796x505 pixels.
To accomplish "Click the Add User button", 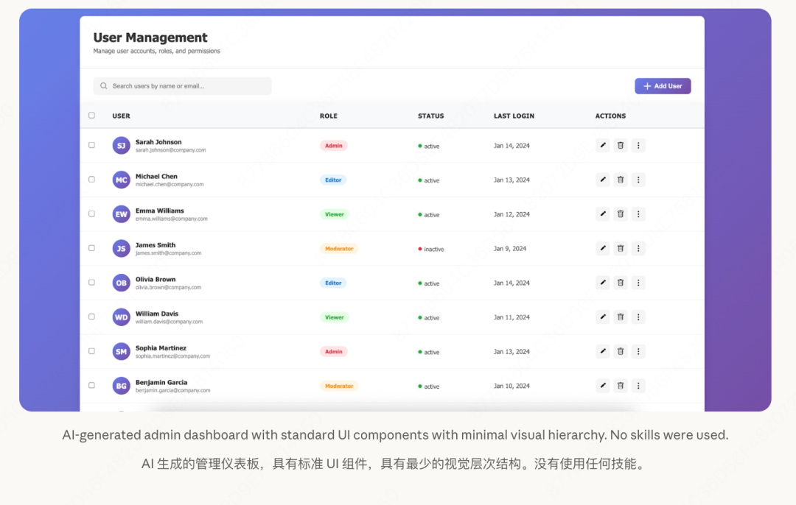I will pyautogui.click(x=662, y=86).
